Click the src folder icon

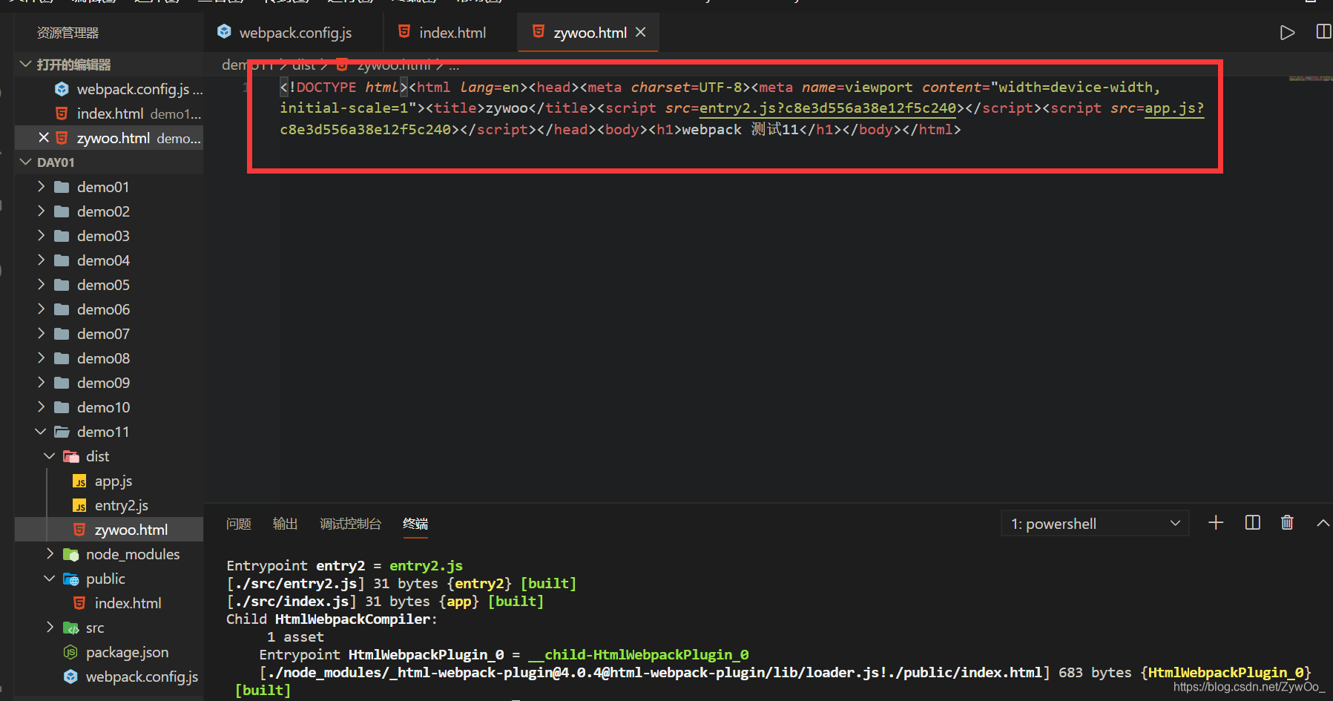pyautogui.click(x=71, y=628)
